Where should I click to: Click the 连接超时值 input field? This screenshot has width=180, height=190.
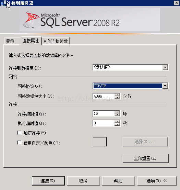click(104, 113)
